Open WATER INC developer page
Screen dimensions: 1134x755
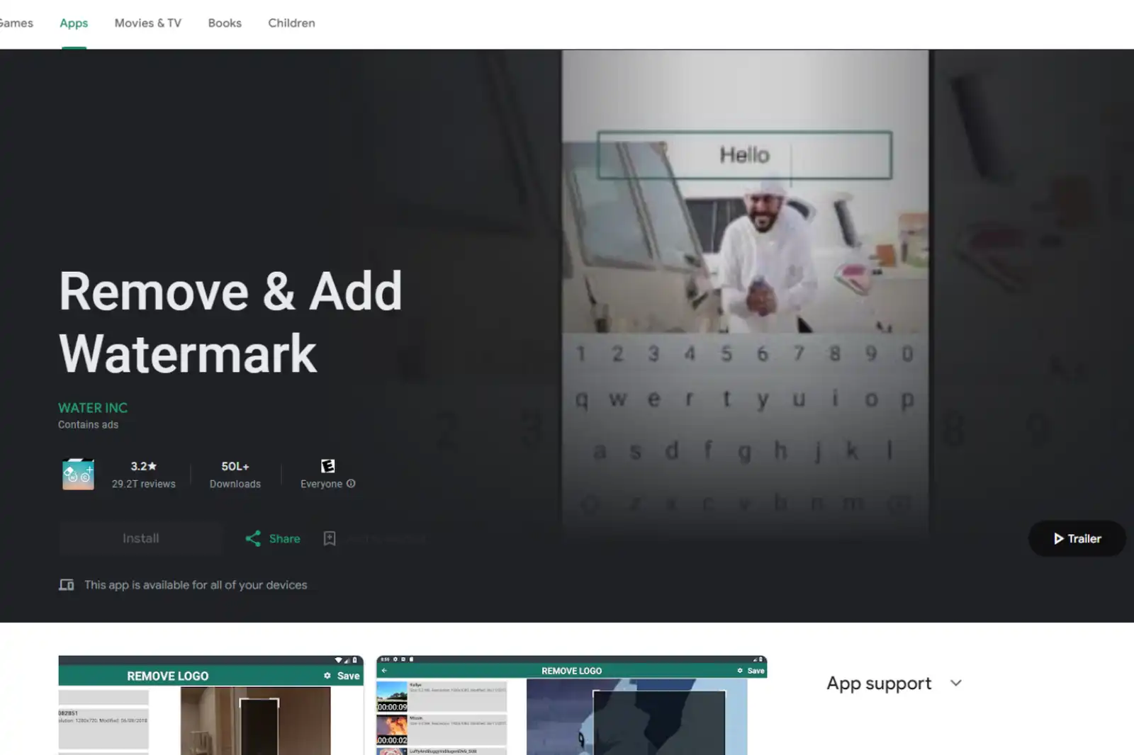tap(93, 408)
